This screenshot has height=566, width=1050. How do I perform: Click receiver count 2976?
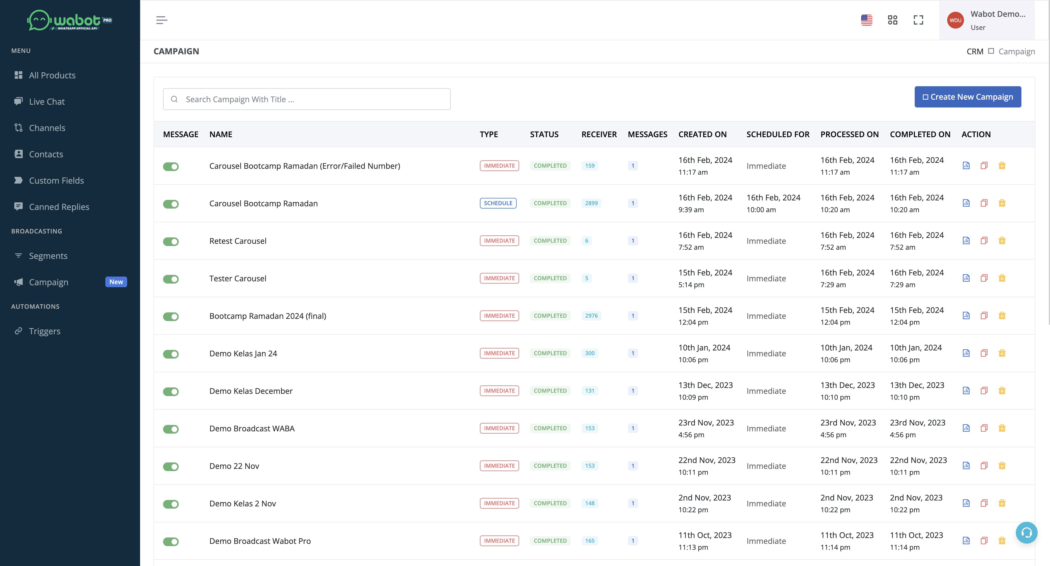(591, 315)
